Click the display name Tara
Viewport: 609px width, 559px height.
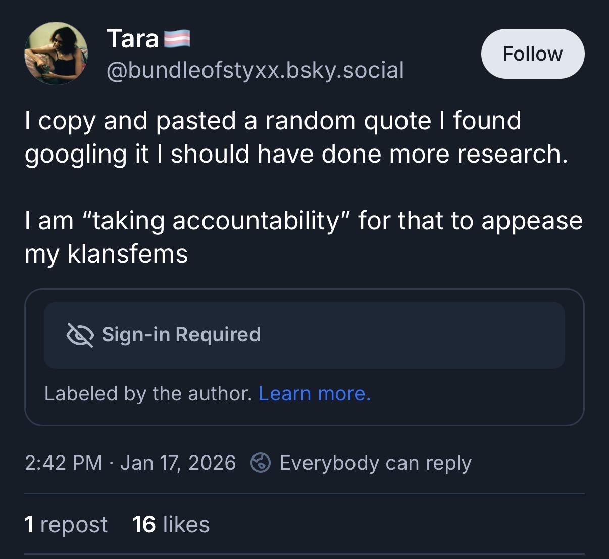pos(133,39)
